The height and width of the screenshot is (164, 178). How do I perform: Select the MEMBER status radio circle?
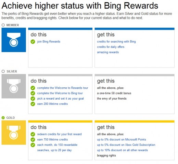3,25
